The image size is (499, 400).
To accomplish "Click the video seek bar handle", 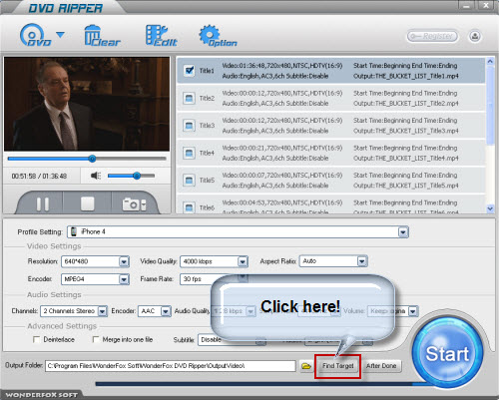I will [92, 159].
